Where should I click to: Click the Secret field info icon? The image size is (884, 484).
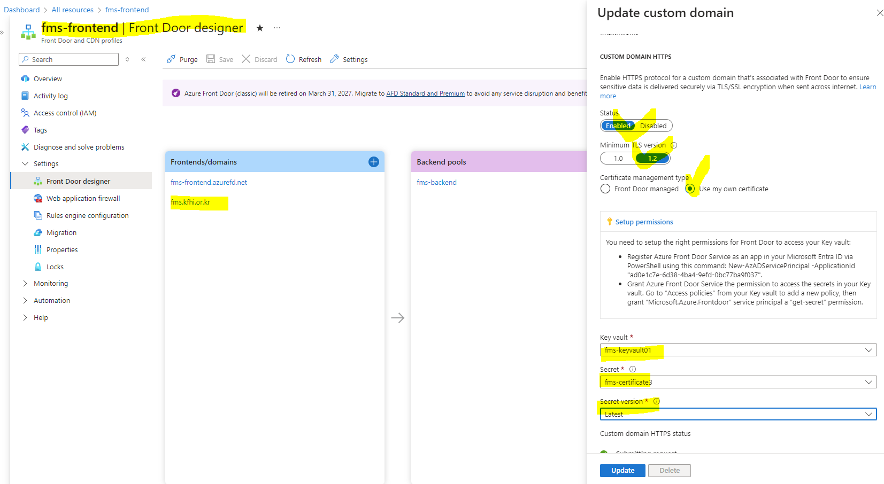tap(633, 369)
